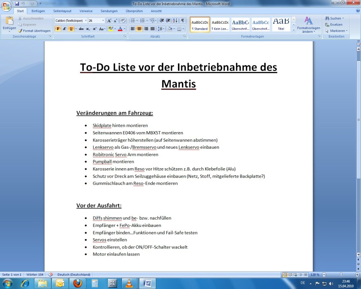
Task: Expand the Absatz dialog launcher
Action: (x=184, y=37)
